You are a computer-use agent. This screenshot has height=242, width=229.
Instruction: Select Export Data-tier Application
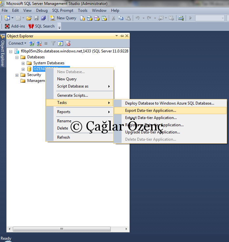click(170, 111)
